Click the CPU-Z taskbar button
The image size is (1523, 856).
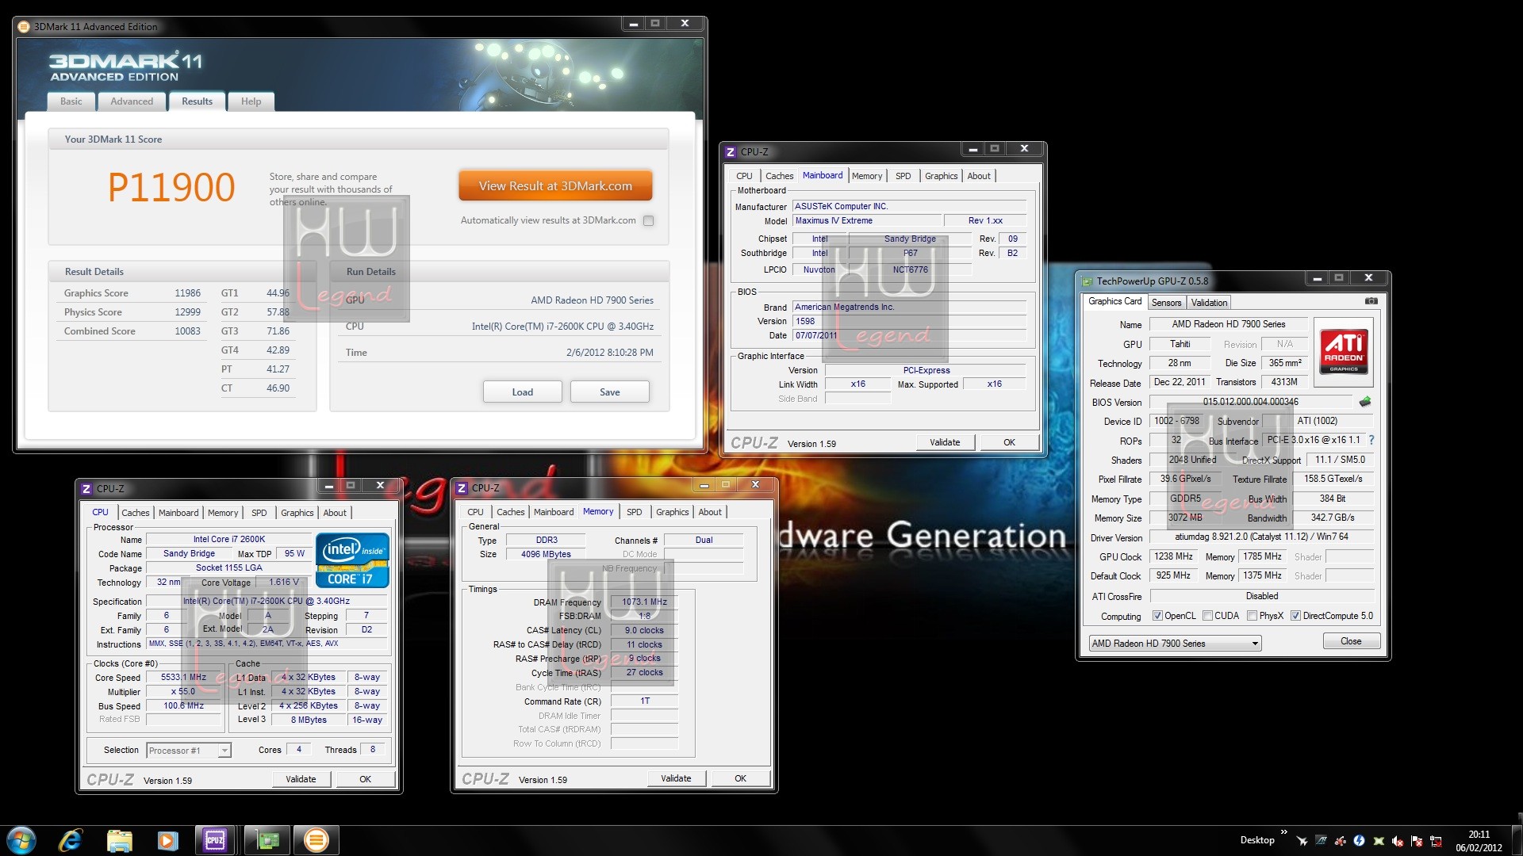coord(215,840)
